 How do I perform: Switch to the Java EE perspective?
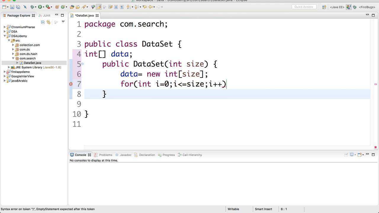337,7
